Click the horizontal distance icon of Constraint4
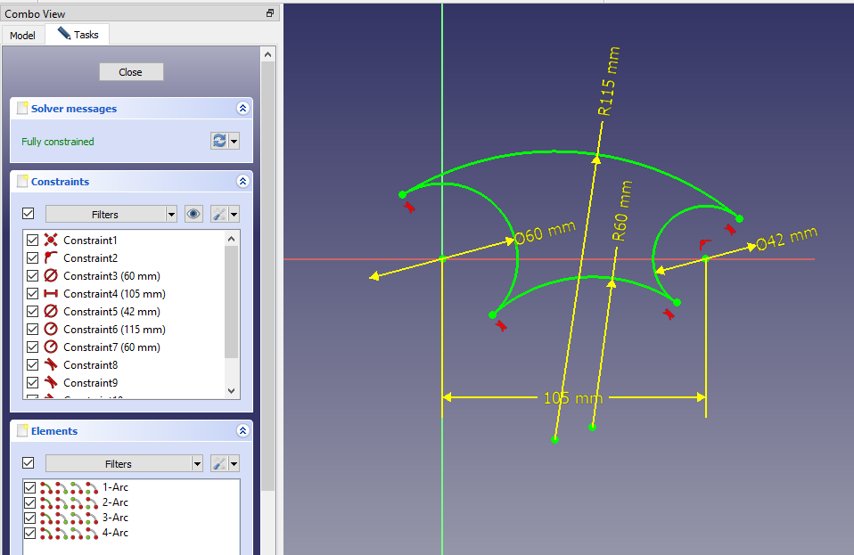This screenshot has width=854, height=555. 51,294
